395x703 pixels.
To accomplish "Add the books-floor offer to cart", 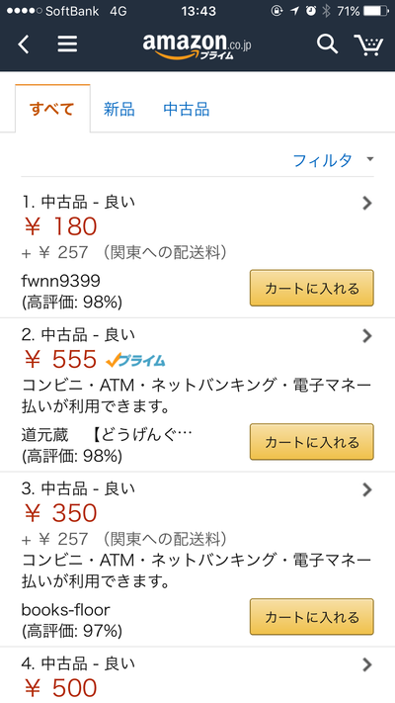I will point(312,616).
